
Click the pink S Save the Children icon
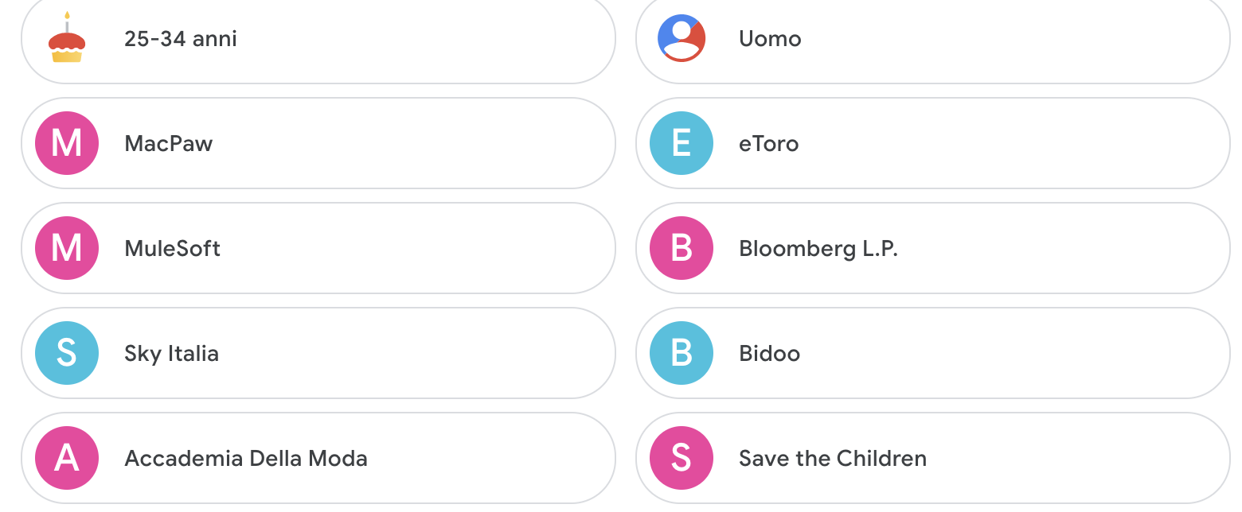[682, 458]
